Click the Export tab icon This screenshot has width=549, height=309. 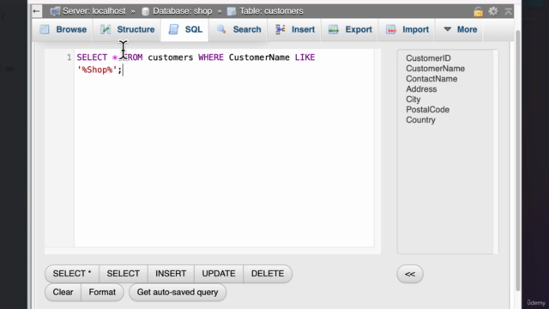click(334, 29)
